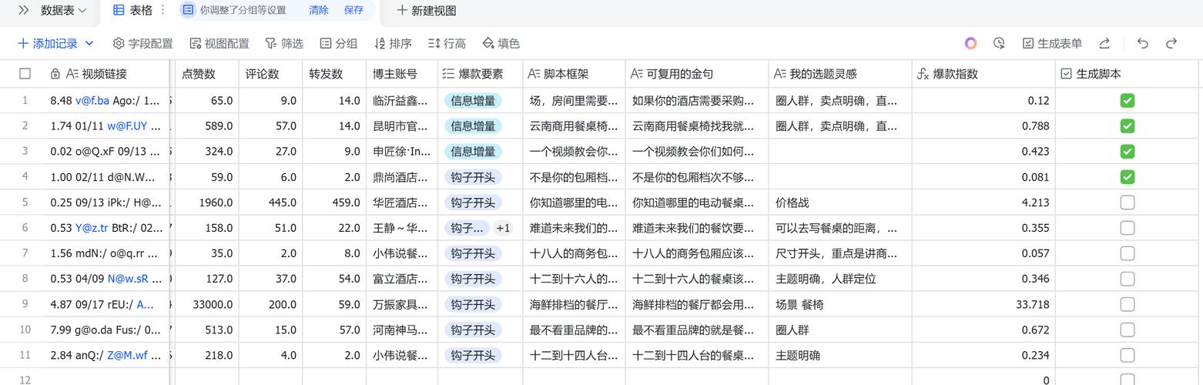1203x385 pixels.
Task: Open the share icon in toolbar
Action: [1104, 44]
